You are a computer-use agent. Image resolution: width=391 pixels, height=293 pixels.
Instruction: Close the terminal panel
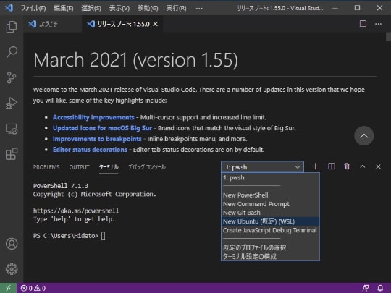point(378,166)
